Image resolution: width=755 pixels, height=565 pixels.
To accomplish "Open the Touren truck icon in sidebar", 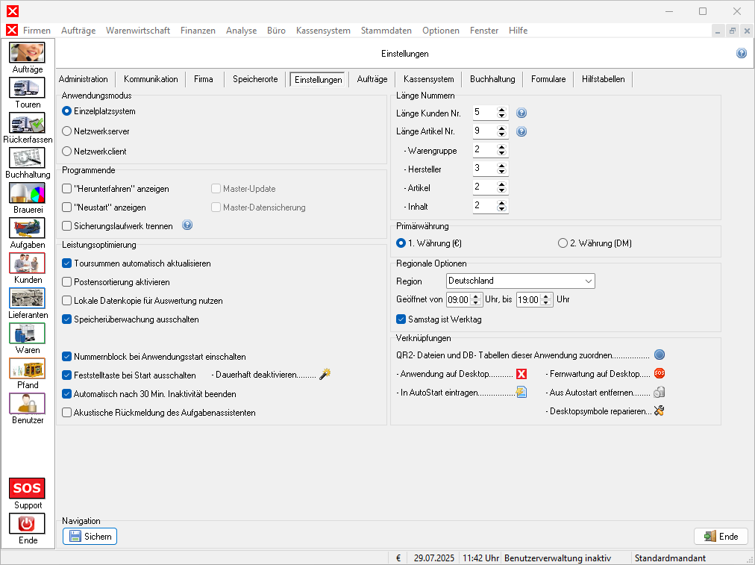I will (x=28, y=88).
